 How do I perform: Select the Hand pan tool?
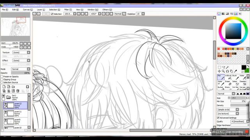pyautogui.click(x=231, y=71)
